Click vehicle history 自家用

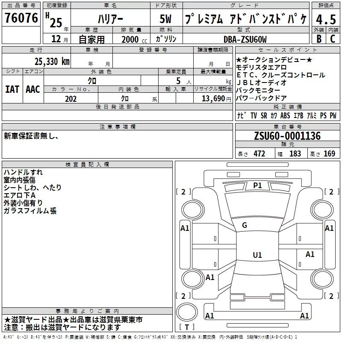point(91,39)
